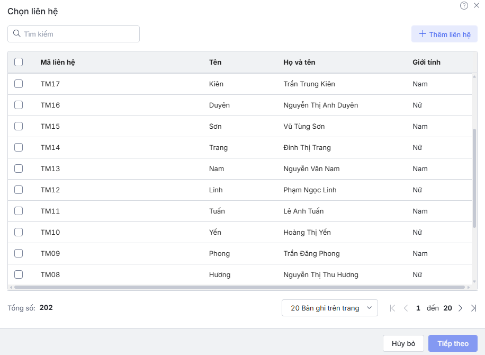Close the Chọn liên hệ dialog
This screenshot has height=355, width=485.
477,5
